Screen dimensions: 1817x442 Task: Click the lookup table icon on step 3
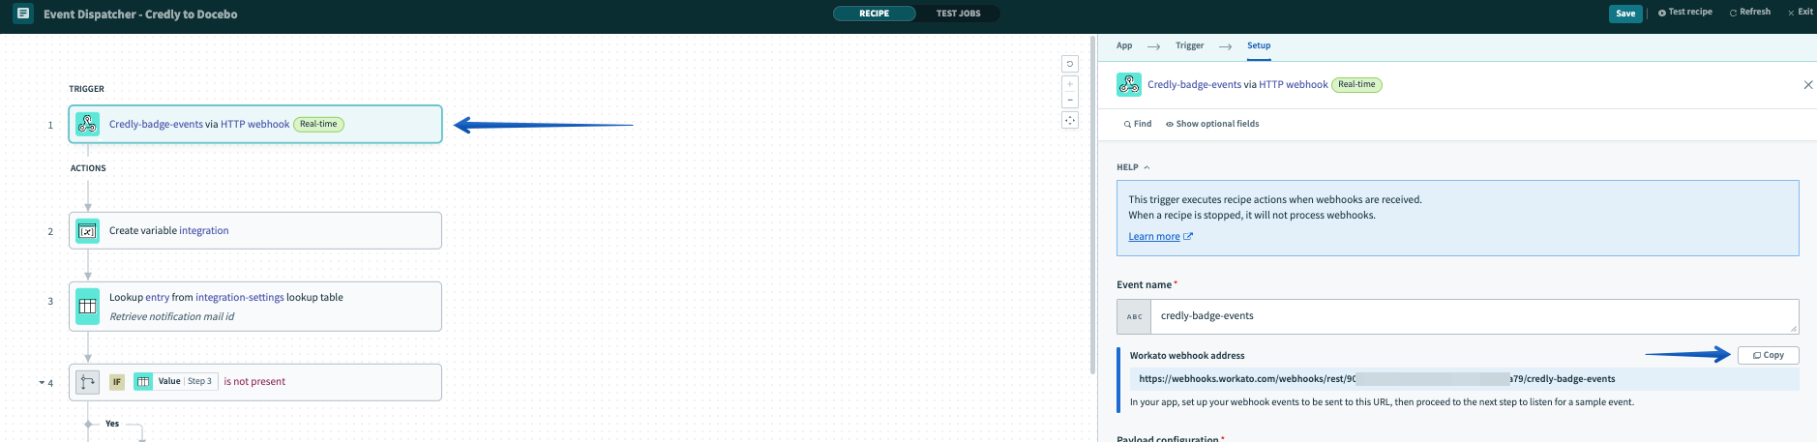87,307
